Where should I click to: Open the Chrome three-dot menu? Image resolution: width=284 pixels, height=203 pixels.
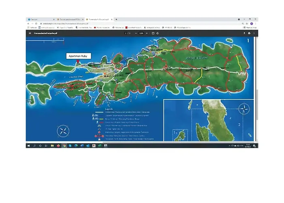click(x=256, y=24)
